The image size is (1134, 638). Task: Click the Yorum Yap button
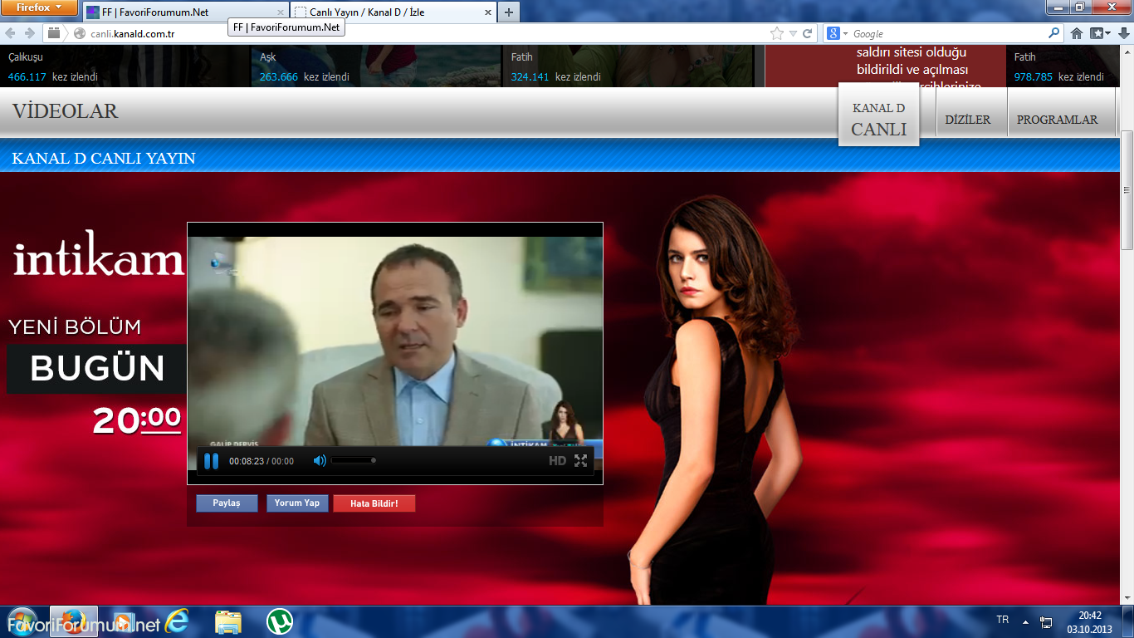pyautogui.click(x=297, y=503)
